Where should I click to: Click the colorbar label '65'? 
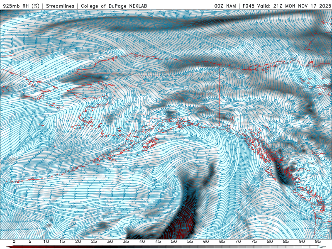pos(222,242)
